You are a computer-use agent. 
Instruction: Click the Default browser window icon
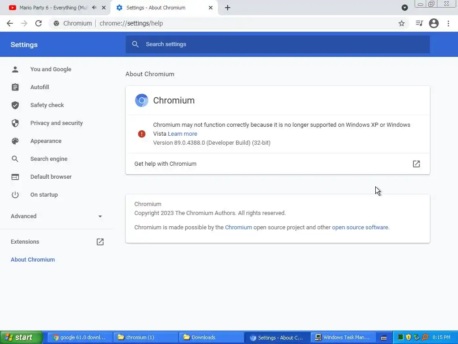[15, 176]
